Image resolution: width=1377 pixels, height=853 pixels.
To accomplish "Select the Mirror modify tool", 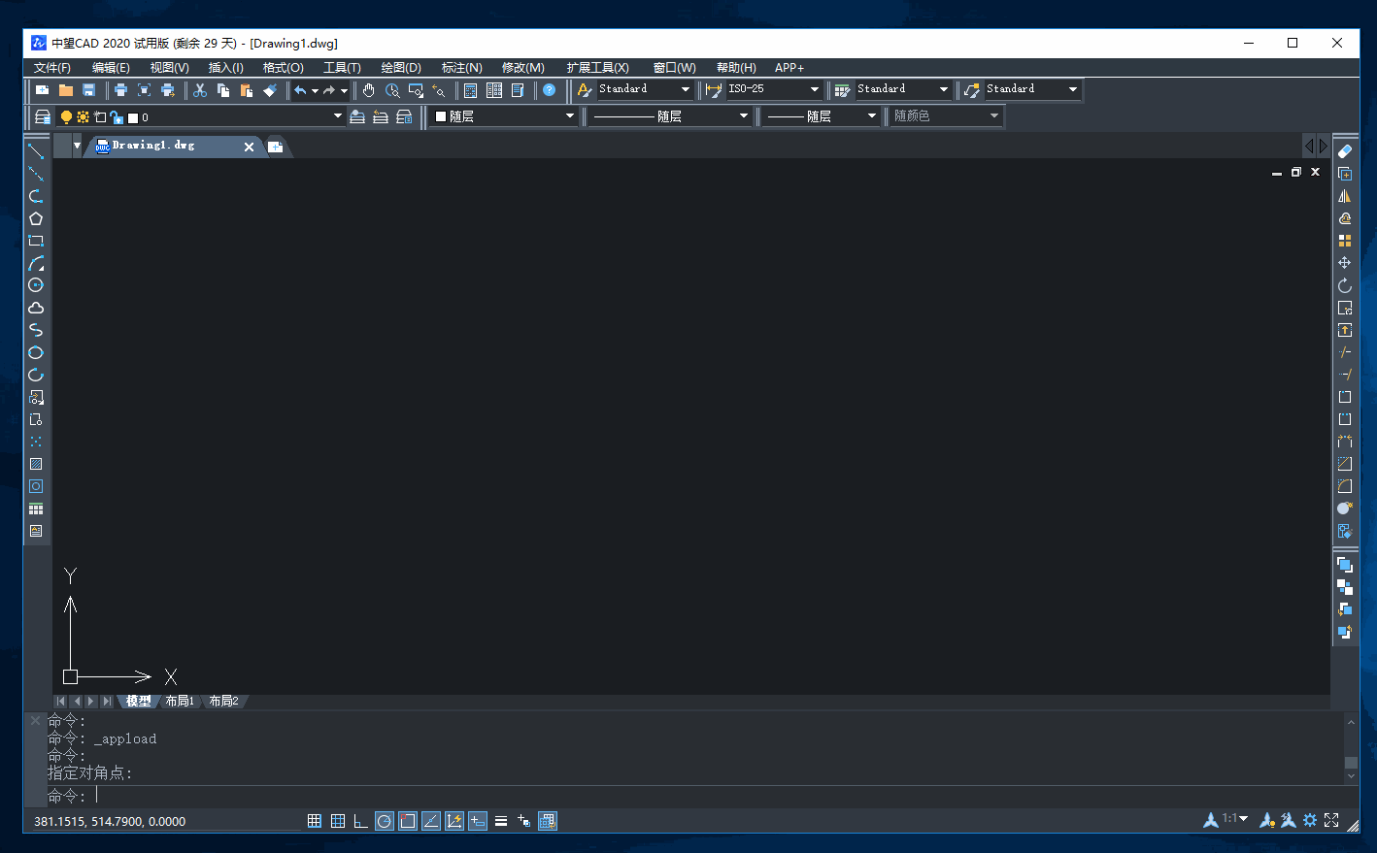I will (1345, 196).
